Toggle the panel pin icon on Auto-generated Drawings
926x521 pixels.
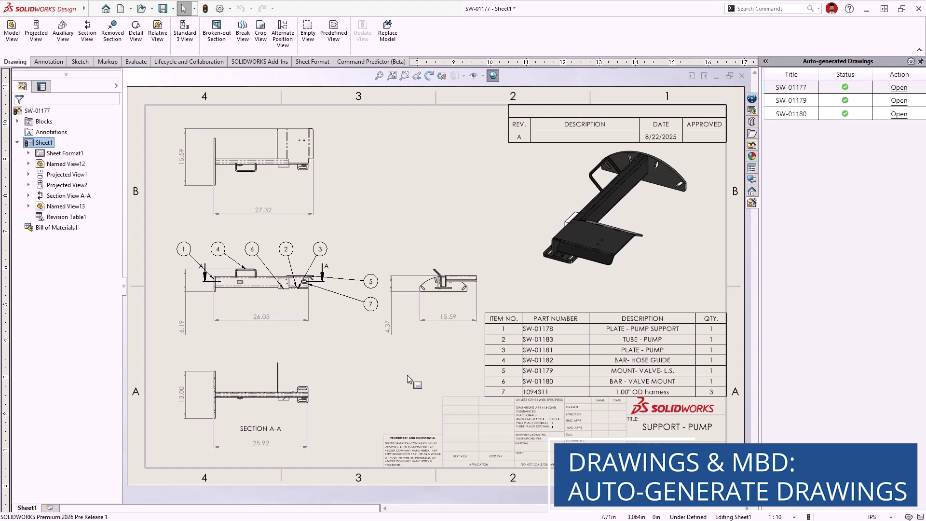tap(921, 61)
